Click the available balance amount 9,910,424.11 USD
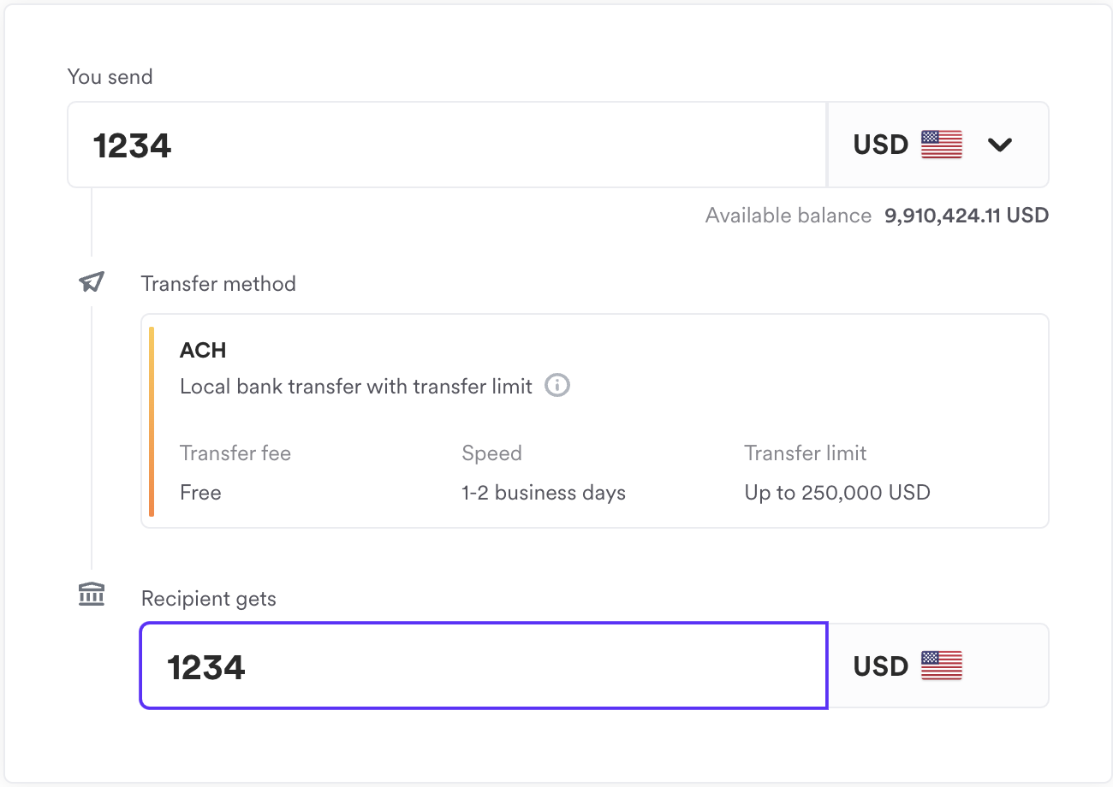Image resolution: width=1113 pixels, height=787 pixels. (x=966, y=216)
